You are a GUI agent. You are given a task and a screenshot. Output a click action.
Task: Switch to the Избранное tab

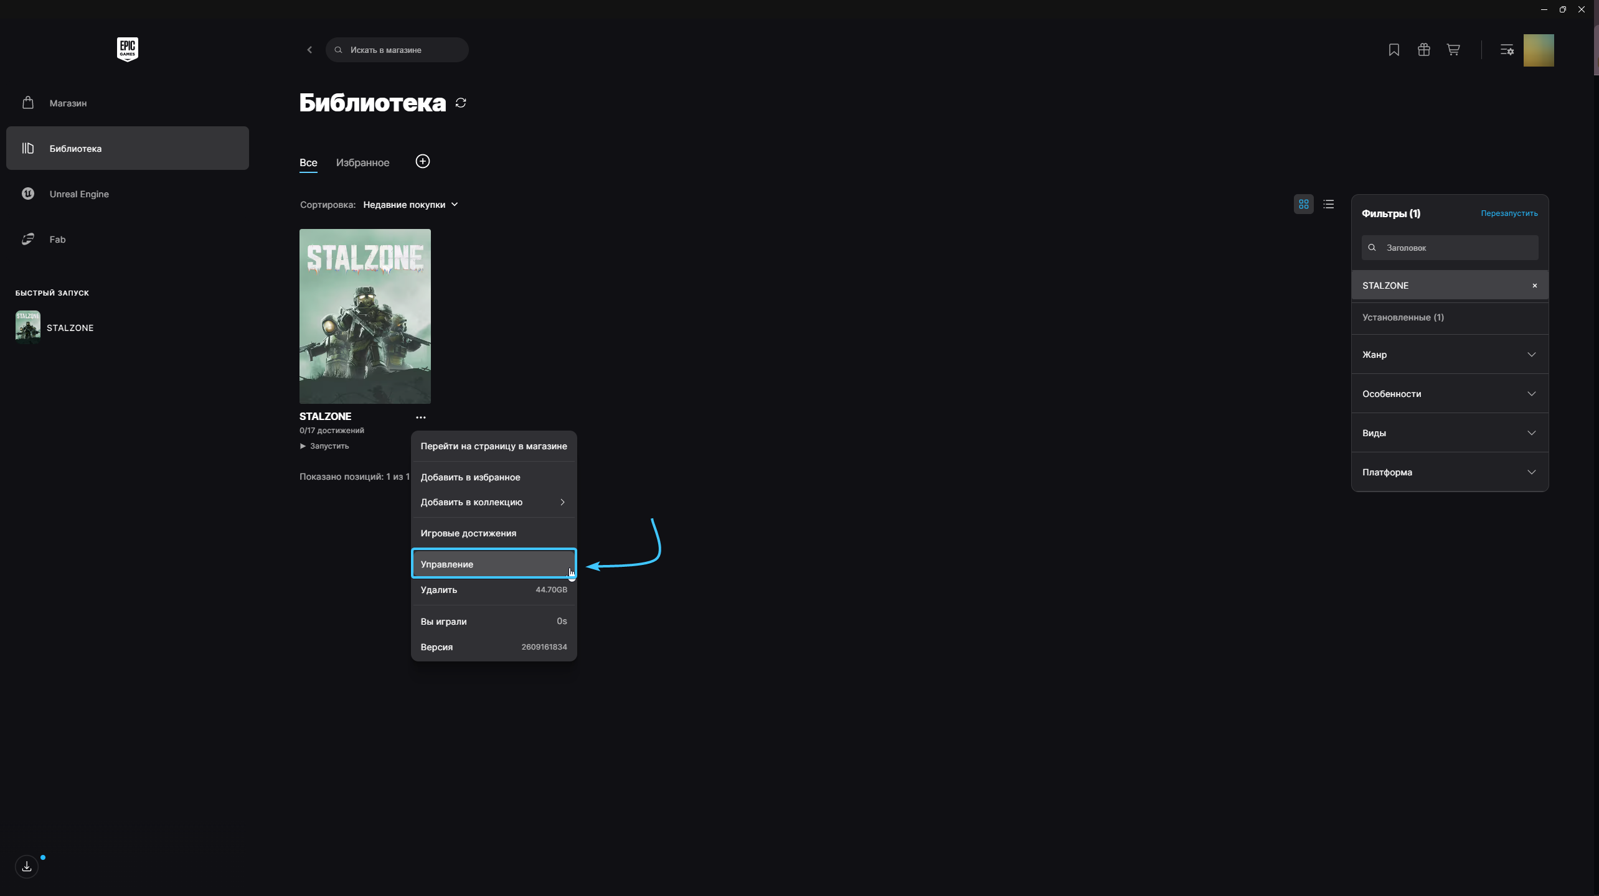[362, 163]
